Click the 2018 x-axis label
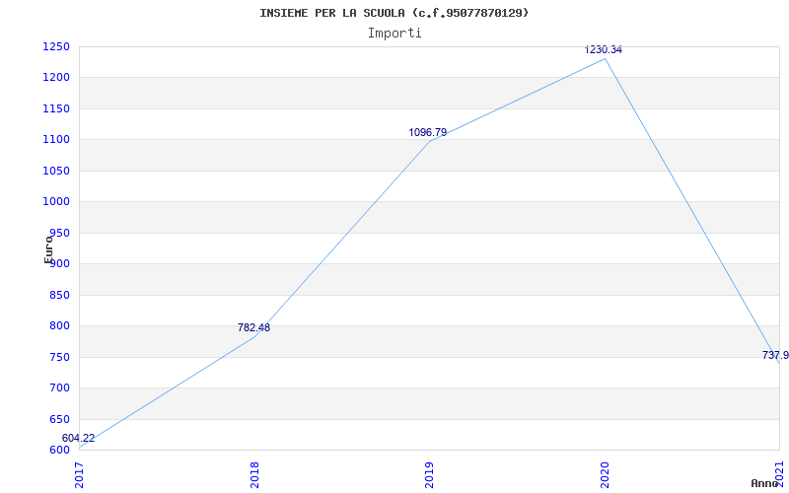Viewport: 789px width, 493px height. tap(254, 474)
